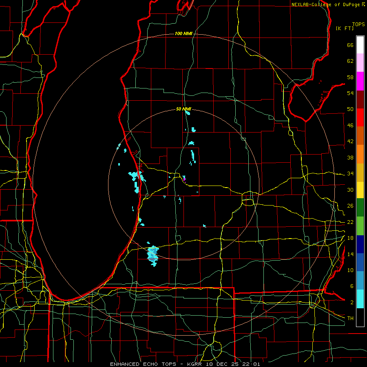Select the bright yellow swatch in the legend
Image resolution: width=367 pixels, height=367 pixels.
coord(360,190)
